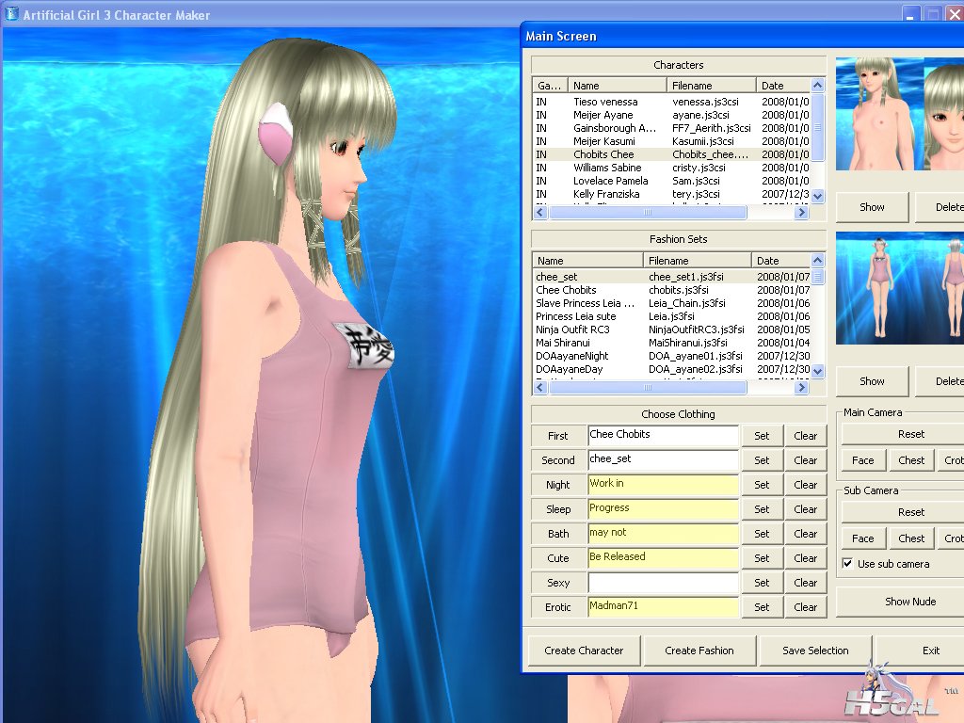This screenshot has width=964, height=723.
Task: Click the Erotic field showing Madman71
Action: click(x=663, y=607)
